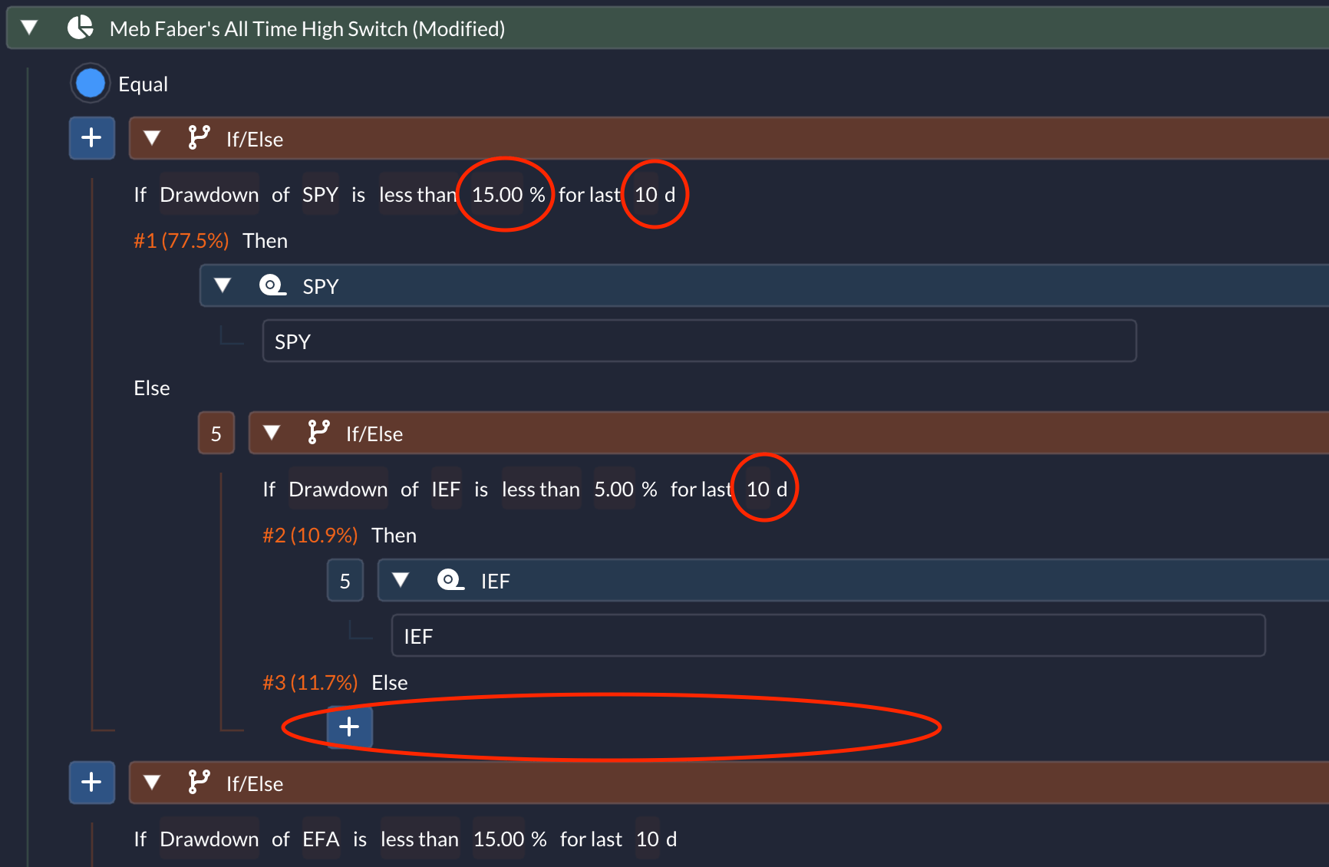Open the Drawdown indicator dropdown for SPY condition
This screenshot has width=1329, height=867.
pyautogui.click(x=209, y=195)
